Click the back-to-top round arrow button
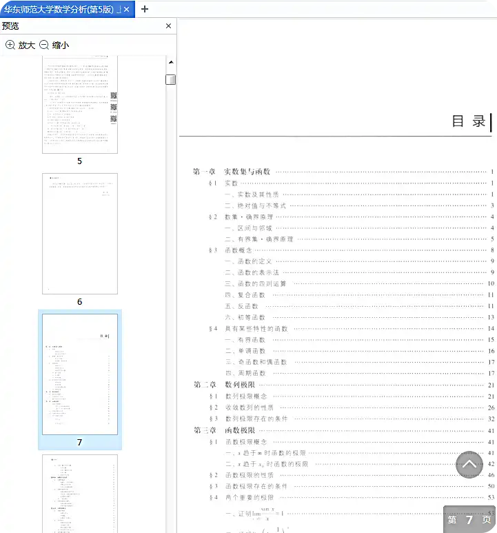Screen dimensions: 497x533 point(469,464)
